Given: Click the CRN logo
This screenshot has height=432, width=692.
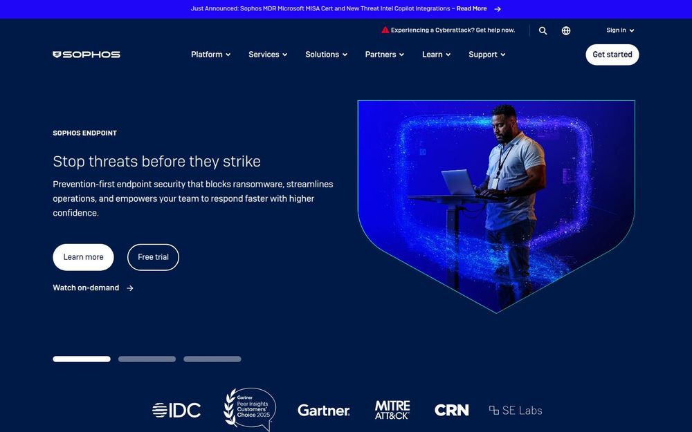Looking at the screenshot, I should [x=451, y=410].
